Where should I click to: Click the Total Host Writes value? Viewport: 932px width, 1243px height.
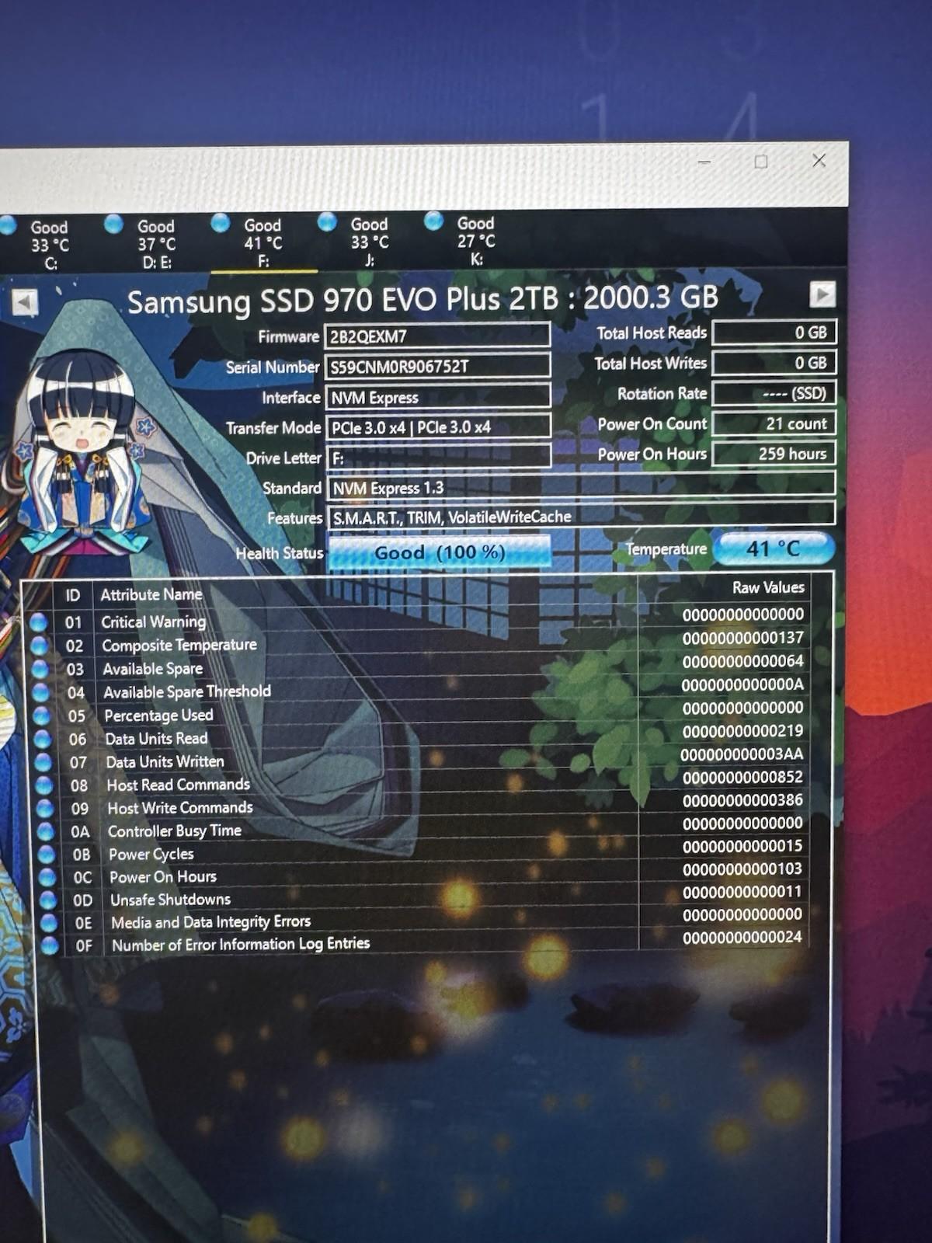point(774,362)
